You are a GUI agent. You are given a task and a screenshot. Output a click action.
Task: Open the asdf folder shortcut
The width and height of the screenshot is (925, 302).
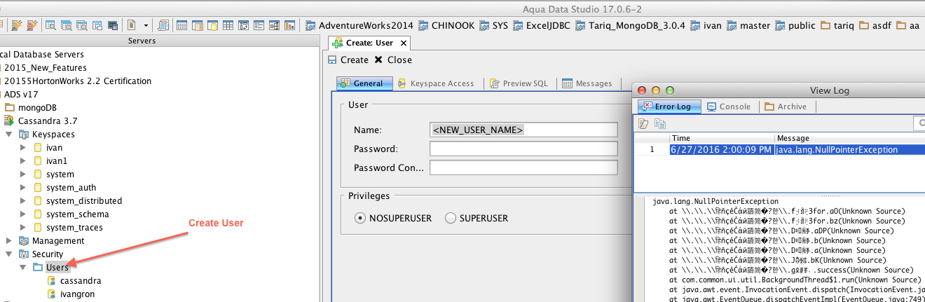point(877,25)
